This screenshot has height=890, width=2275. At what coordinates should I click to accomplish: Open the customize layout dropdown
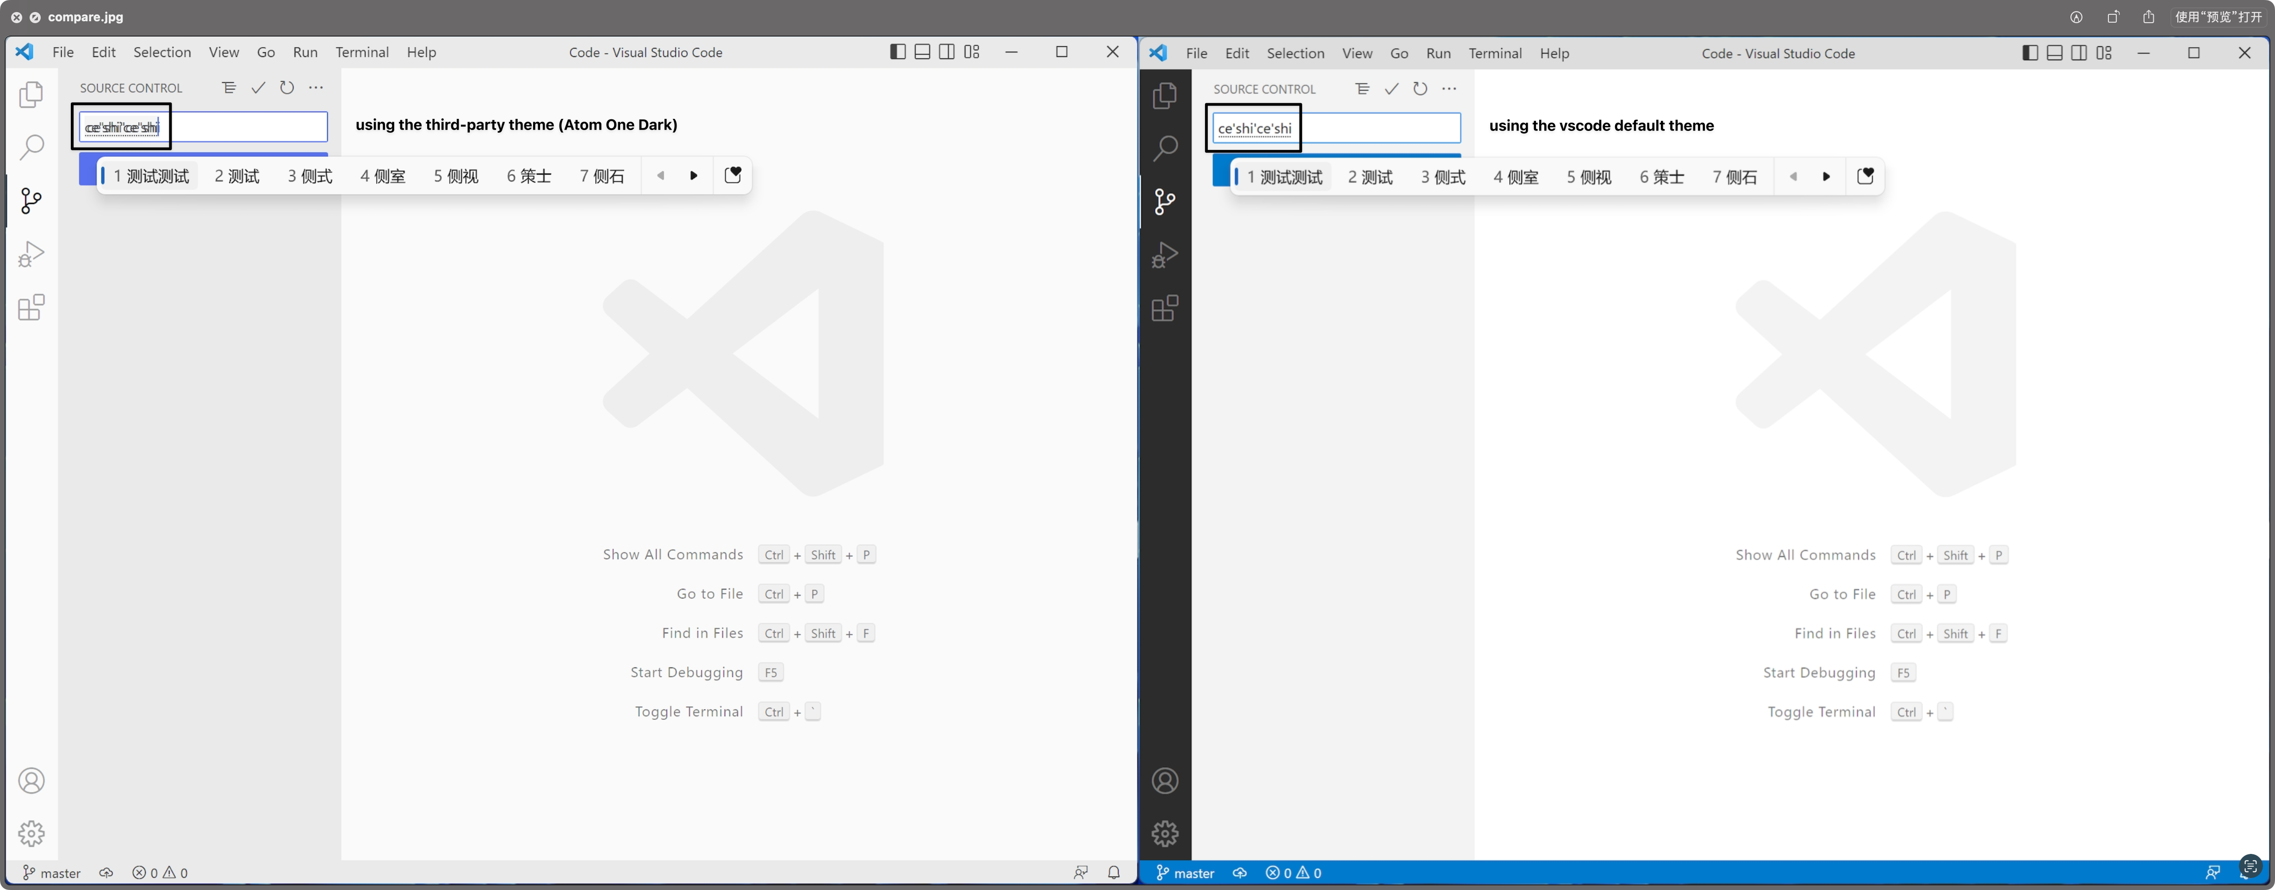[x=971, y=52]
